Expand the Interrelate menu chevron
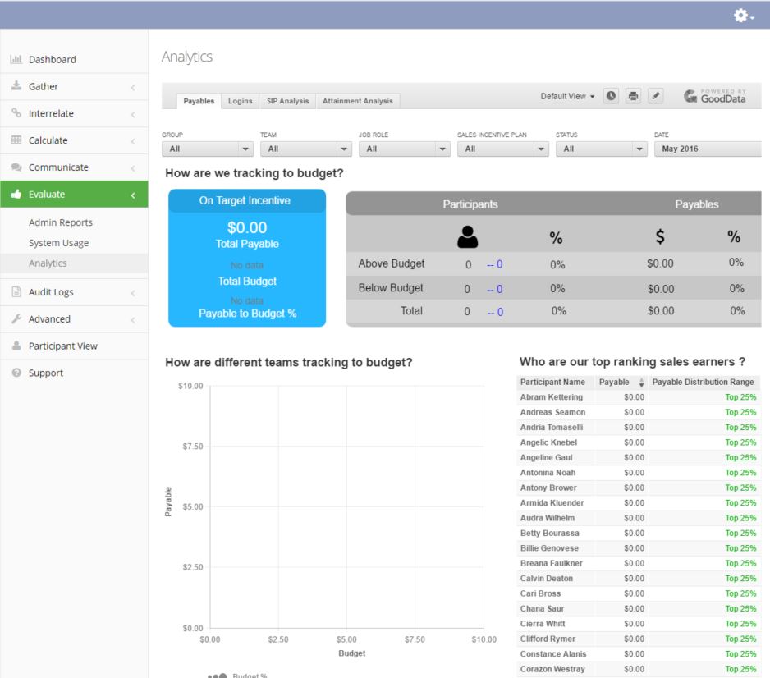The width and height of the screenshot is (770, 678). [133, 114]
